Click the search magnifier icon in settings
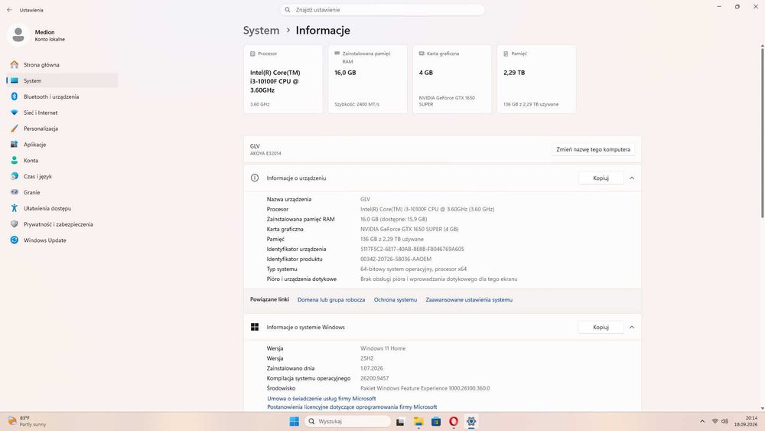Image resolution: width=765 pixels, height=431 pixels. tap(288, 10)
